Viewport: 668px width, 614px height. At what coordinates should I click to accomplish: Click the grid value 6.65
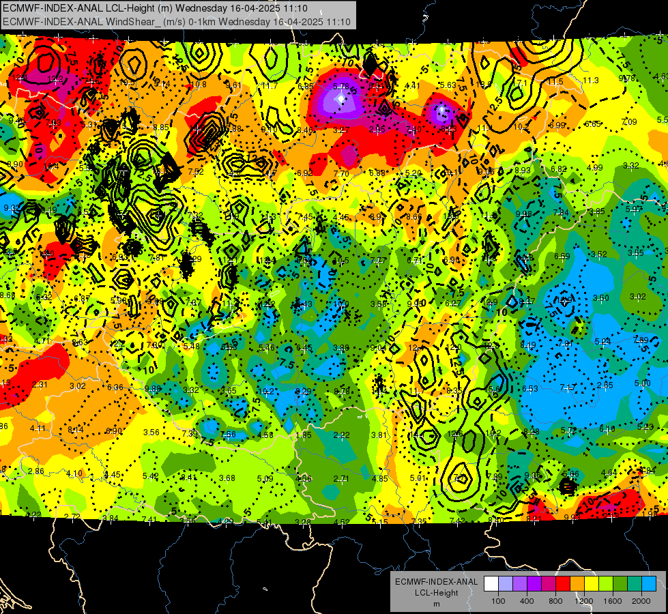click(592, 124)
